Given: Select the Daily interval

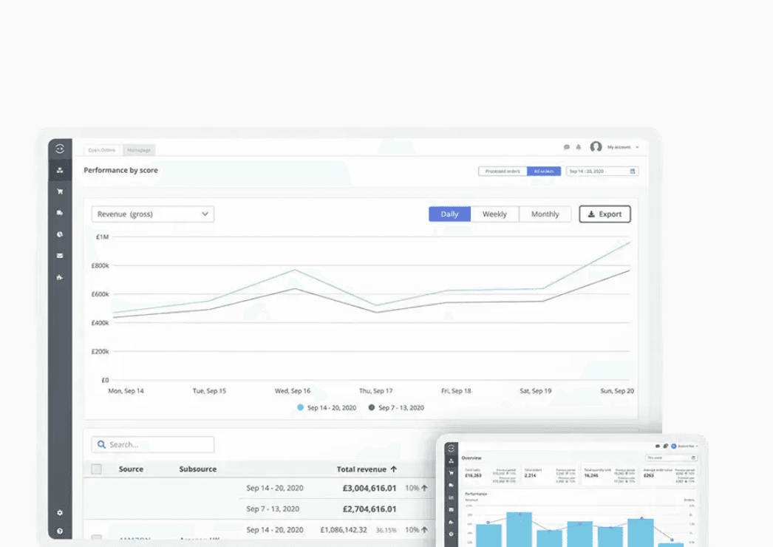Looking at the screenshot, I should pyautogui.click(x=449, y=214).
